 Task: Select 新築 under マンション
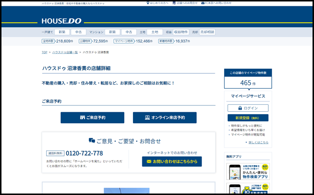coord(112,32)
